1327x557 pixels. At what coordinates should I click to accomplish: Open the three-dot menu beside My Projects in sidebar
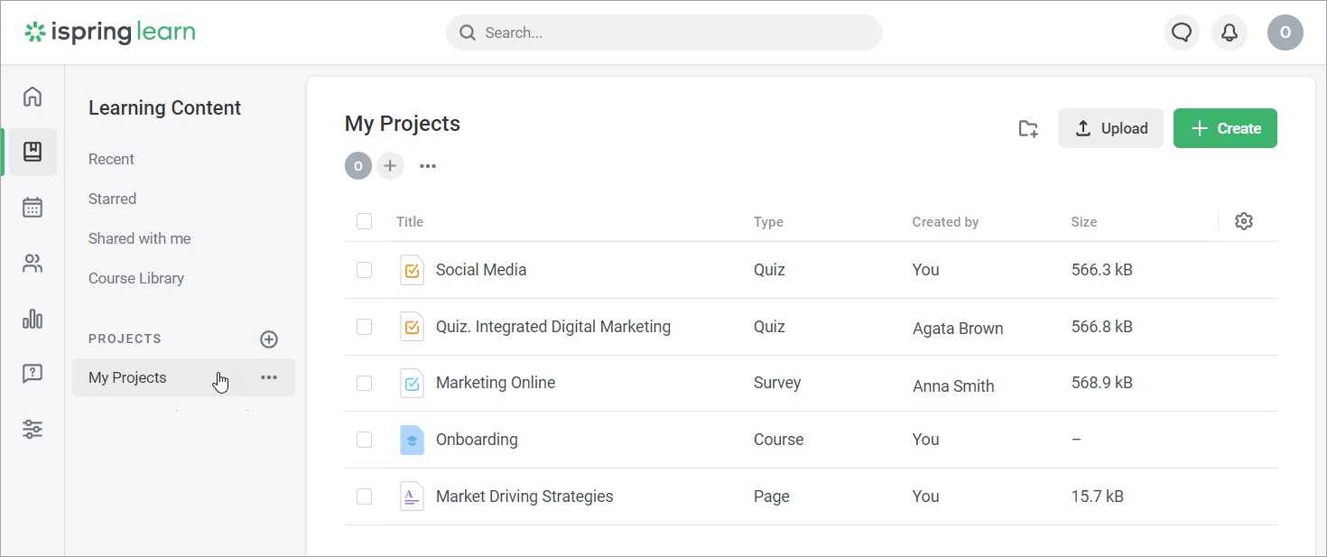coord(269,377)
